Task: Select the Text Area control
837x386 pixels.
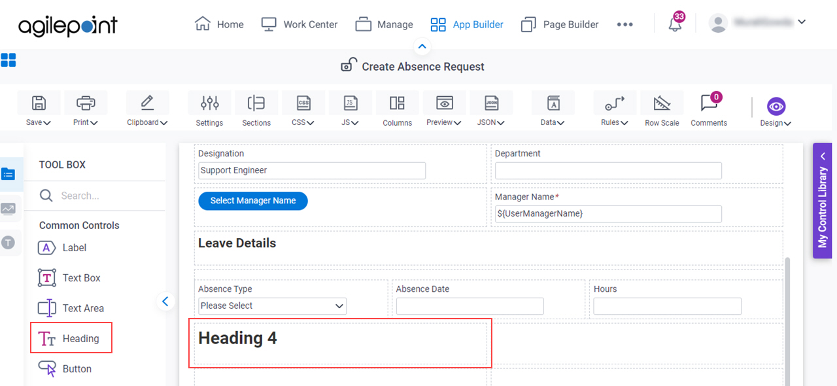Action: point(71,308)
